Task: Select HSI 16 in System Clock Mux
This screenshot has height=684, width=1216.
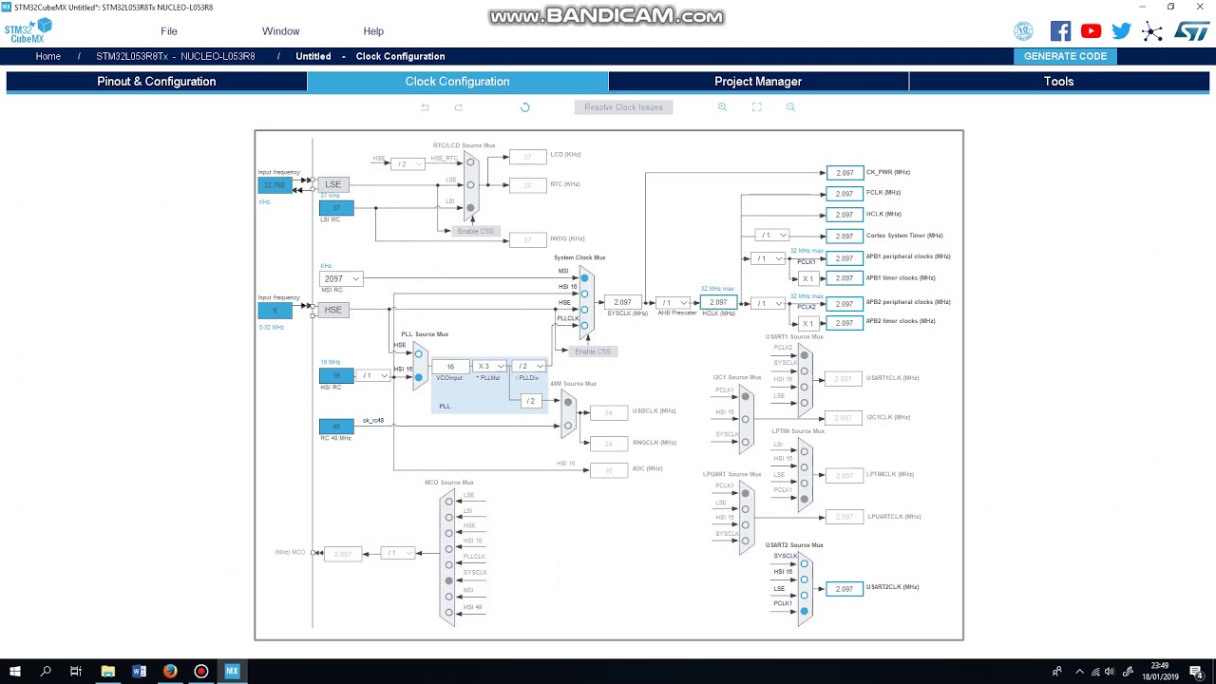Action: point(584,294)
